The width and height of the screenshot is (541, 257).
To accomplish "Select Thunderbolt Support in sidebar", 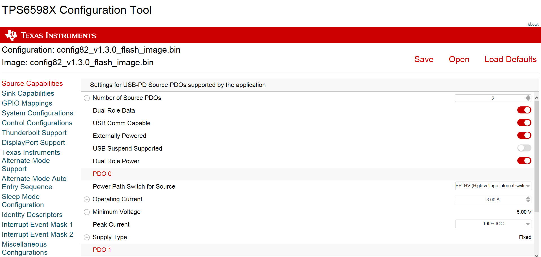I will tap(34, 133).
